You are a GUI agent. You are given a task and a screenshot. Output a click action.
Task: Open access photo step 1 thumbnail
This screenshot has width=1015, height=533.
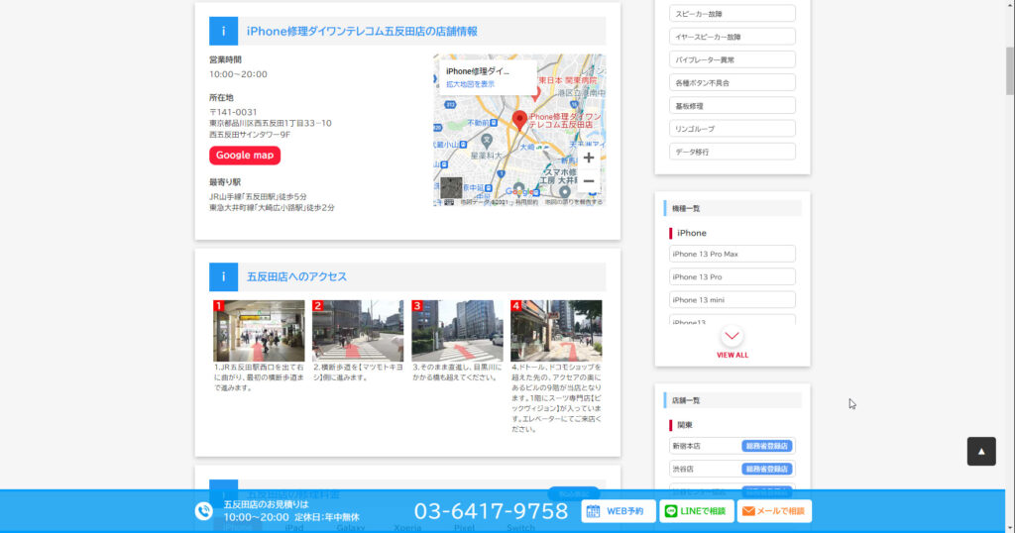tap(259, 331)
